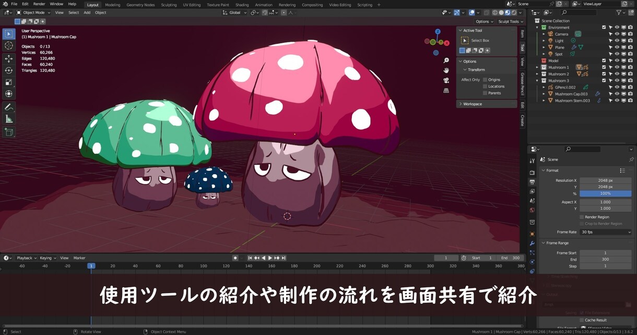Click the zoom magnifier icon in viewport

pos(446,61)
